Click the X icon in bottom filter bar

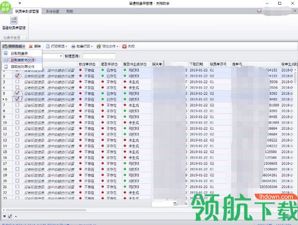(5, 216)
